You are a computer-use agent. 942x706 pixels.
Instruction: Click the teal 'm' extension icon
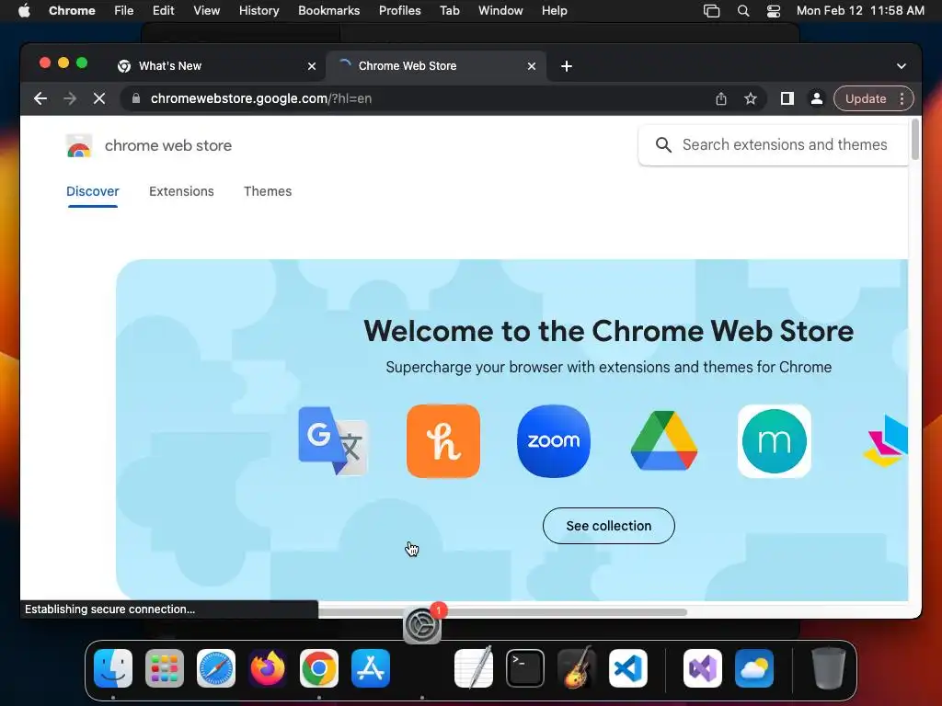[775, 441]
